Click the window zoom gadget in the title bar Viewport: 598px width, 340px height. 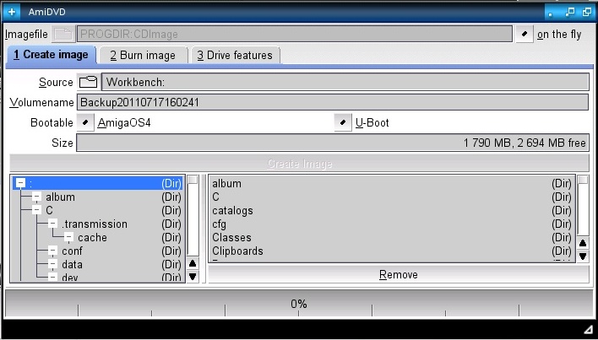tap(570, 12)
